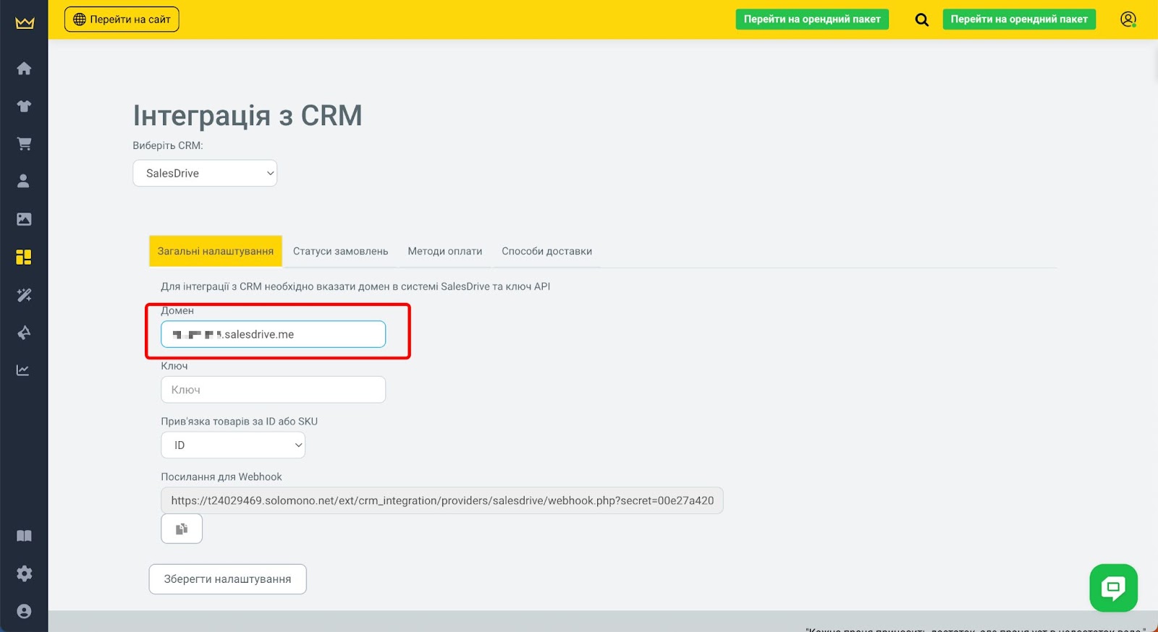Click the right Перейти на орендний пакет button
This screenshot has width=1158, height=632.
(x=1019, y=20)
